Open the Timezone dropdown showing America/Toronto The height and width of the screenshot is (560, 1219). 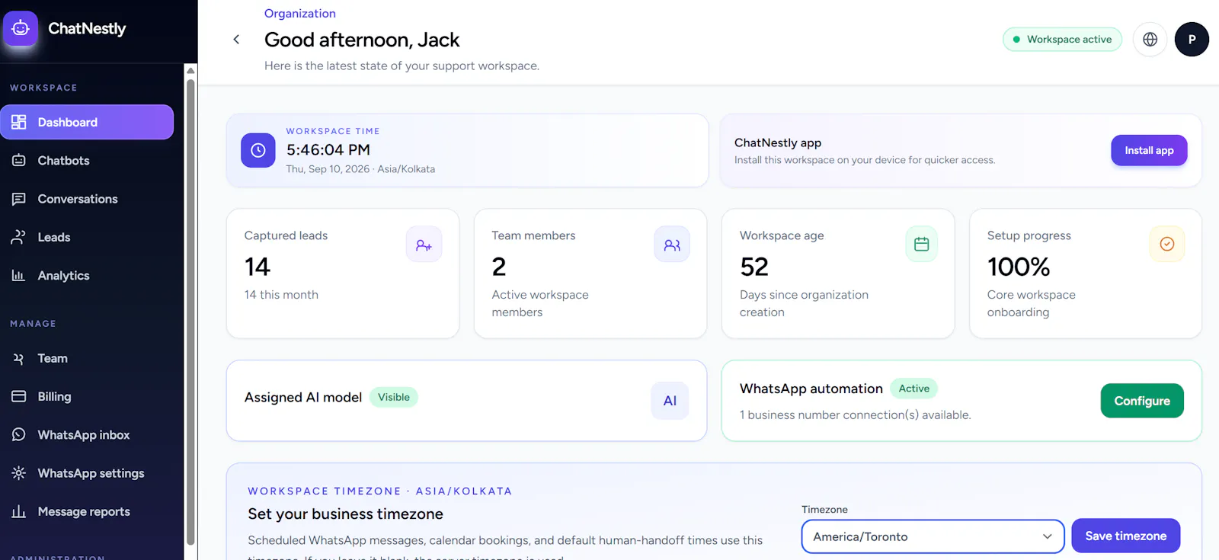(933, 536)
